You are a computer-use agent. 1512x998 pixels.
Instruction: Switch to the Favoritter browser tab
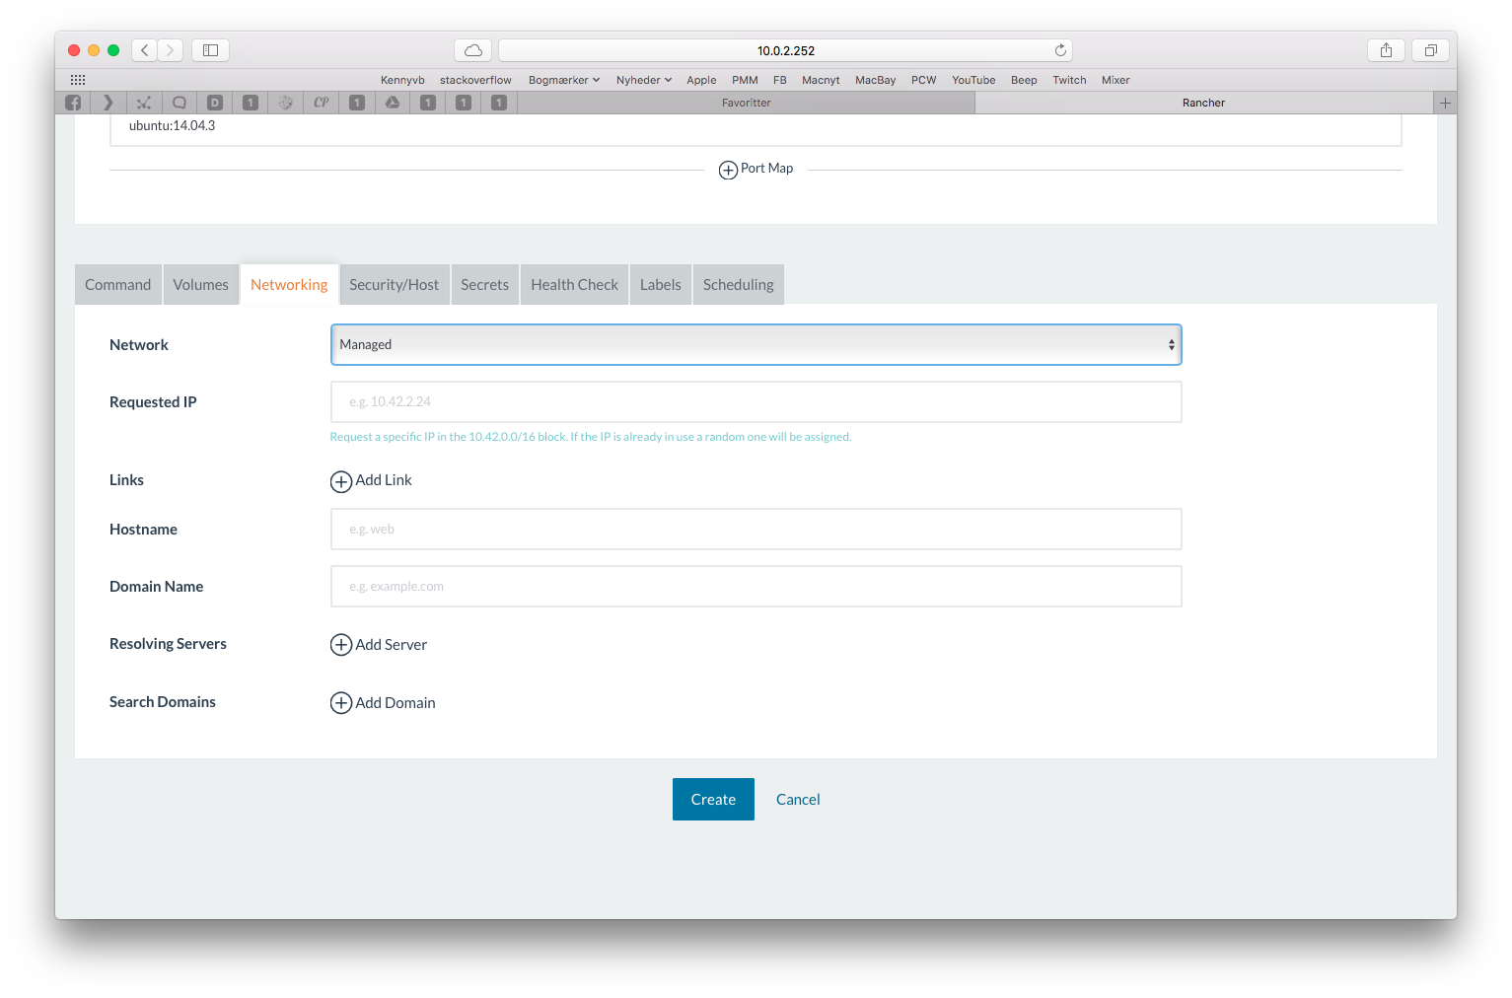(x=747, y=103)
